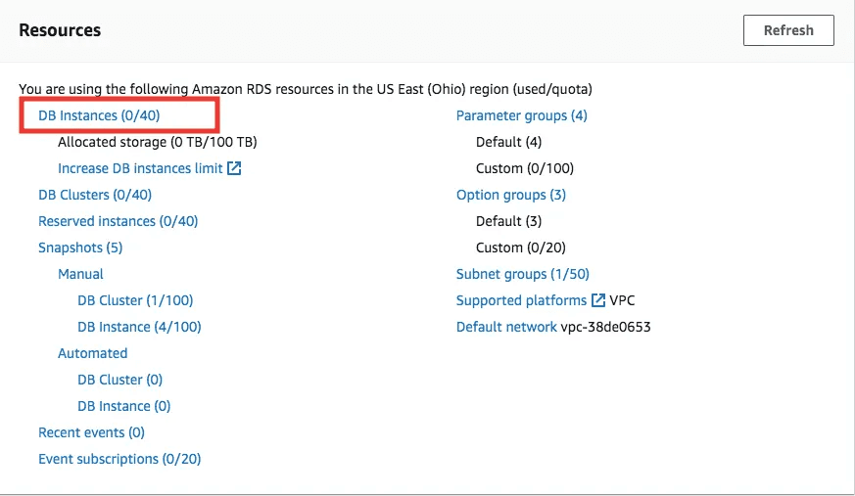Open the Event subscriptions (0/20) link

tap(119, 459)
